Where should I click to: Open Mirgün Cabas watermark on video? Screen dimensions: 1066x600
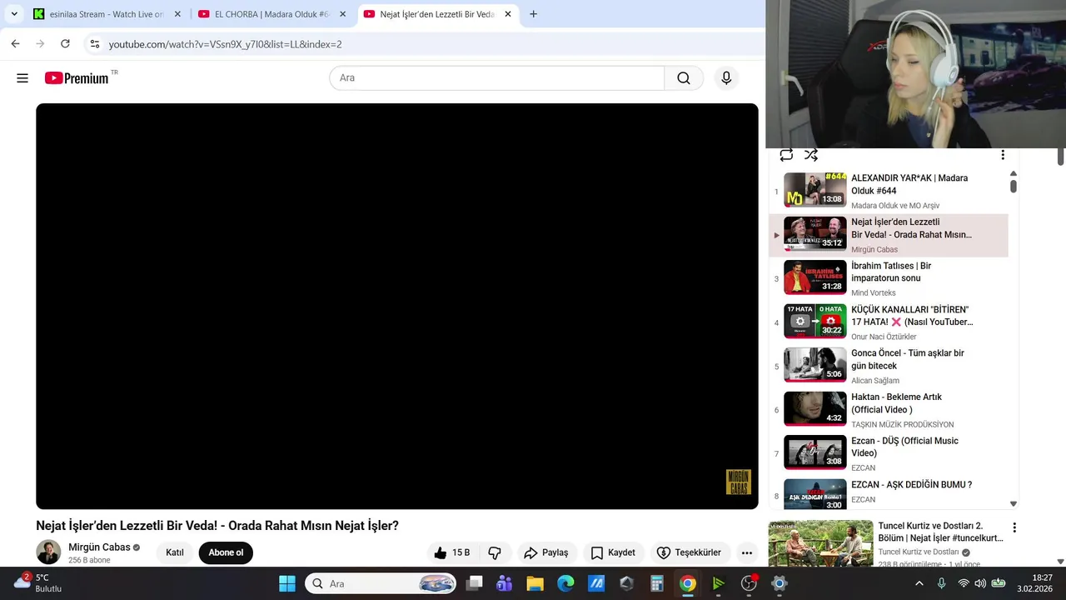(x=739, y=482)
